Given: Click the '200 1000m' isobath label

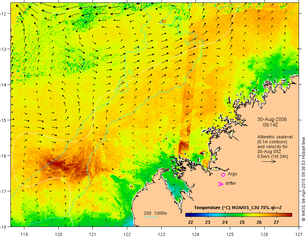Looking at the screenshot, I should (155, 213).
